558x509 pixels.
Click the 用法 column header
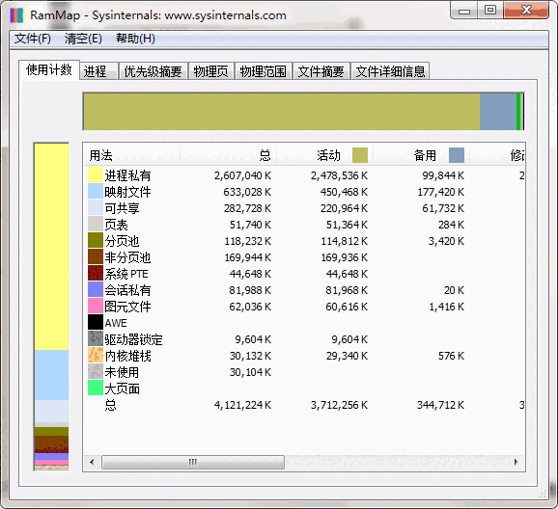131,155
